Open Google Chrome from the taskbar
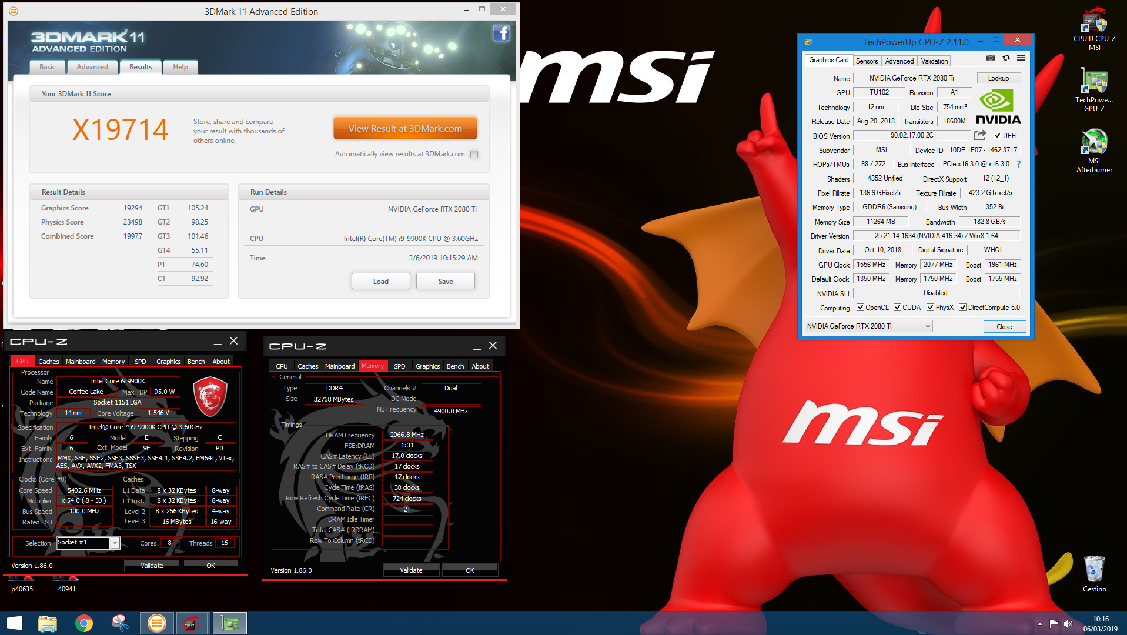 pyautogui.click(x=84, y=623)
